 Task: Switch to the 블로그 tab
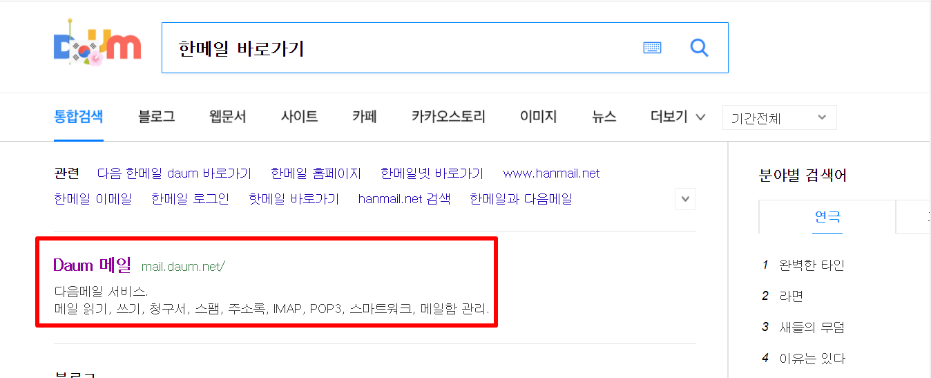[157, 117]
